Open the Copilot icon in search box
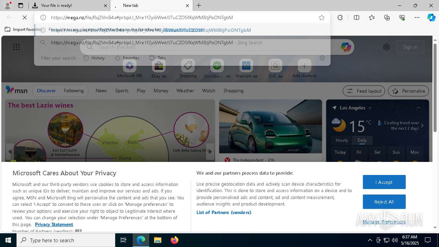This screenshot has width=439, height=247. click(346, 47)
